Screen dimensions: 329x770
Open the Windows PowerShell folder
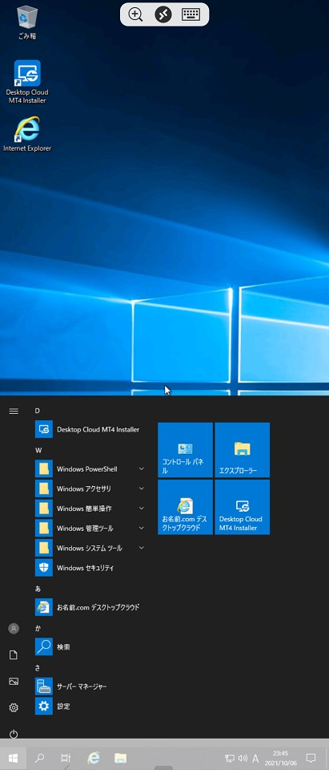point(90,469)
